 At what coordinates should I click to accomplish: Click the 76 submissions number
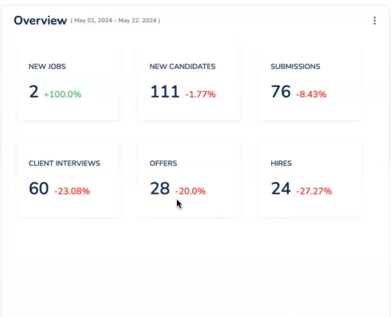click(x=281, y=92)
